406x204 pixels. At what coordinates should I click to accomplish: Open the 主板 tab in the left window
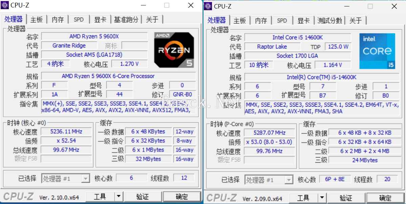click(x=37, y=19)
